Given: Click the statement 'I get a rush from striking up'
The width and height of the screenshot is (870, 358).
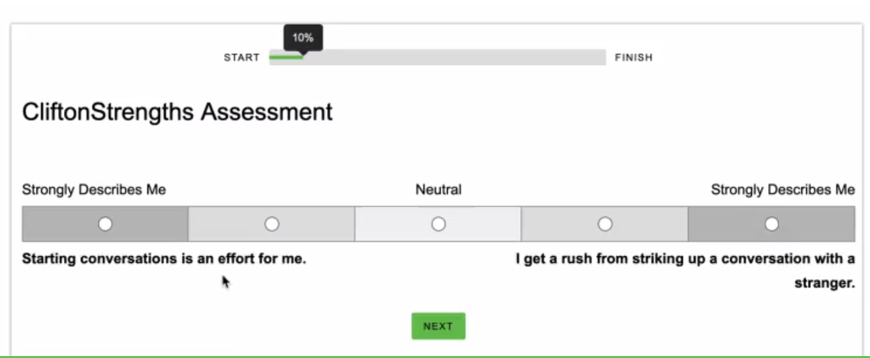Looking at the screenshot, I should point(685,259).
